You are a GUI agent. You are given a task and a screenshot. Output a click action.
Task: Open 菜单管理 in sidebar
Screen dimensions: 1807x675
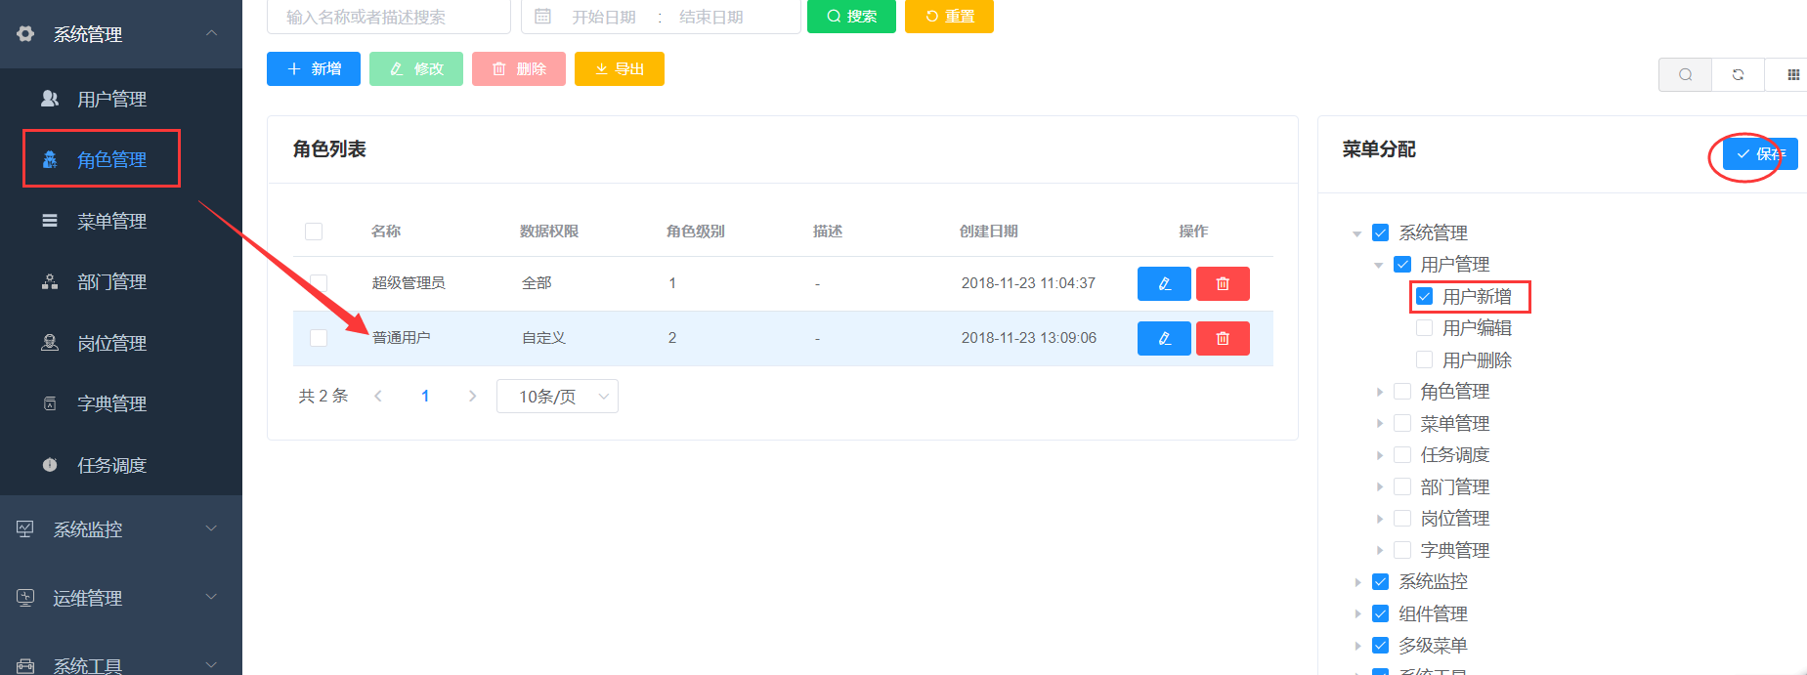[x=121, y=221]
